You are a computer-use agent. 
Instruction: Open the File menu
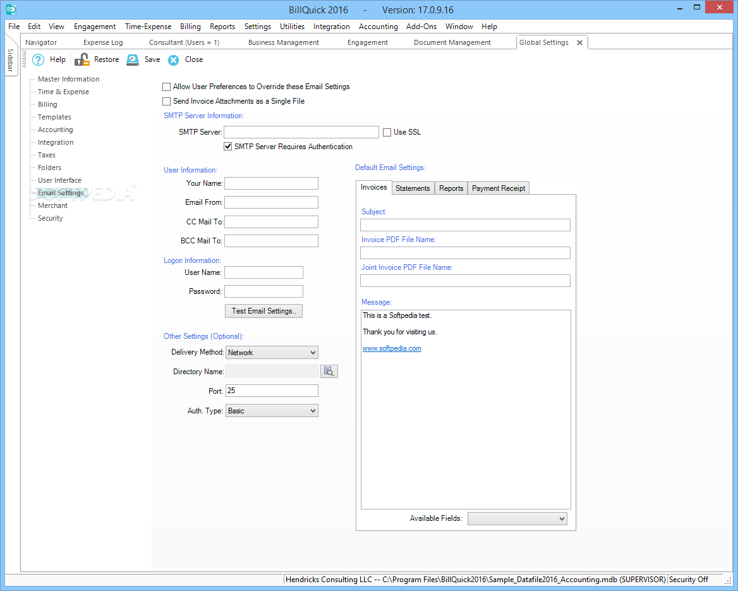point(14,27)
